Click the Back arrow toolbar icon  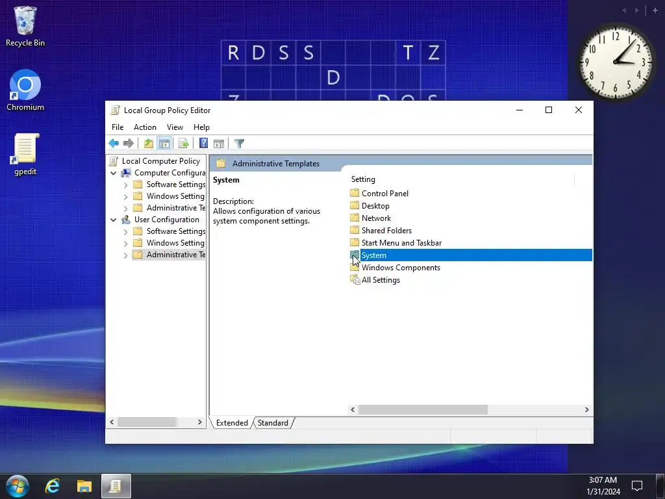pyautogui.click(x=114, y=144)
